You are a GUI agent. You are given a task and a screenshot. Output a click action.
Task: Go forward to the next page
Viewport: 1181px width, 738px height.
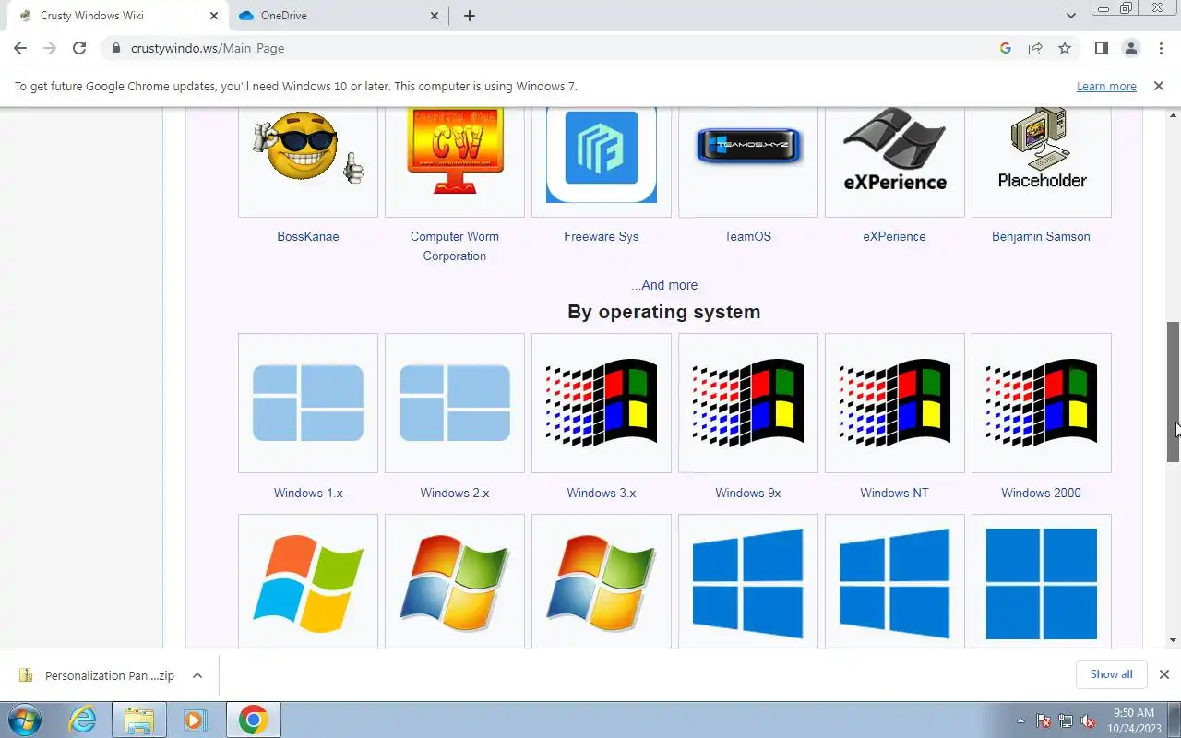(x=50, y=48)
